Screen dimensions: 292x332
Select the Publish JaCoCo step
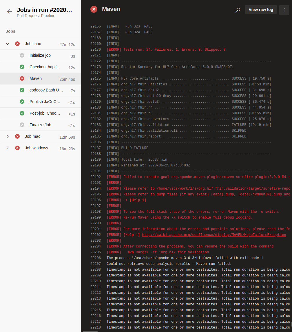point(41,102)
